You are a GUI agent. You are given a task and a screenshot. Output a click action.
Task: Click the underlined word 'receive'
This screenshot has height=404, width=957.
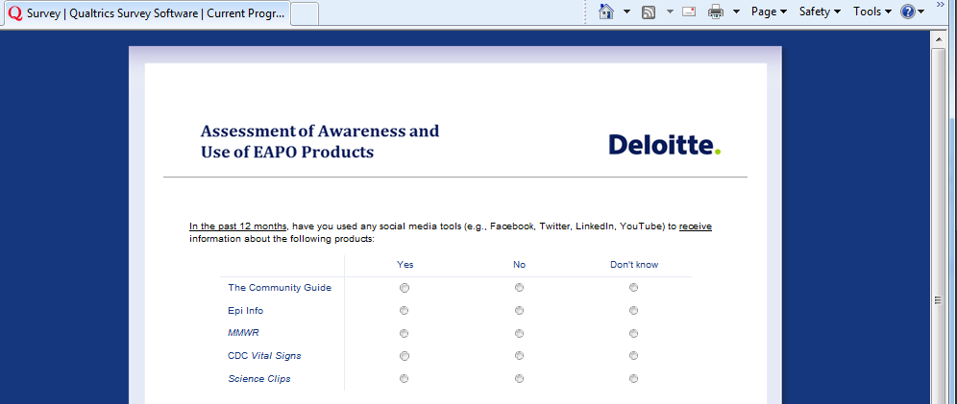click(x=695, y=226)
